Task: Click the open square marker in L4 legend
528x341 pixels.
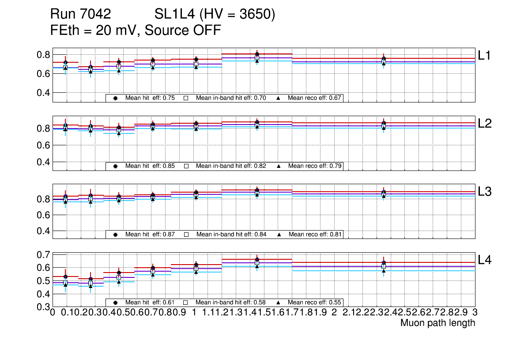Action: point(186,303)
